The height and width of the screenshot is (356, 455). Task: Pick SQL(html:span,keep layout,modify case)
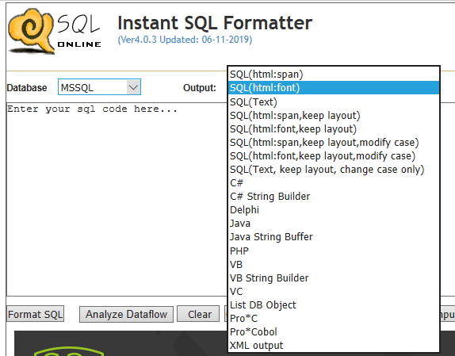click(334, 143)
